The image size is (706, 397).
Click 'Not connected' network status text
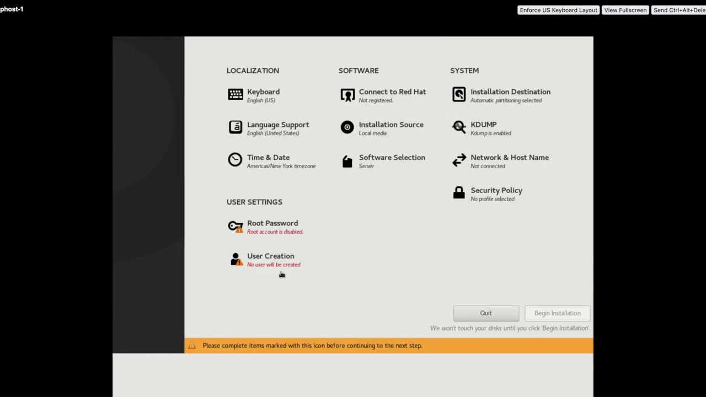(x=488, y=166)
